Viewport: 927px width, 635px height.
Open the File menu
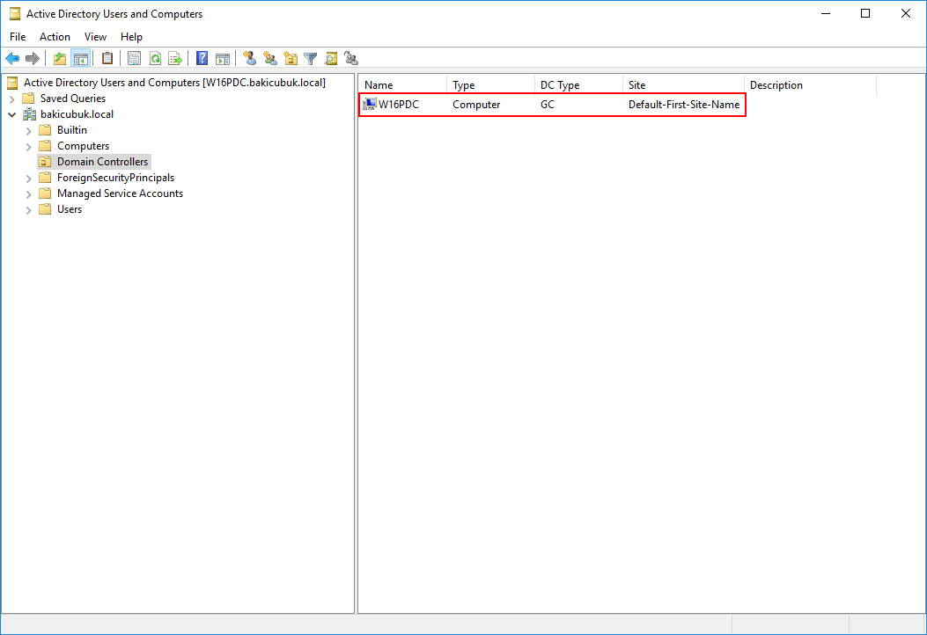click(x=18, y=37)
